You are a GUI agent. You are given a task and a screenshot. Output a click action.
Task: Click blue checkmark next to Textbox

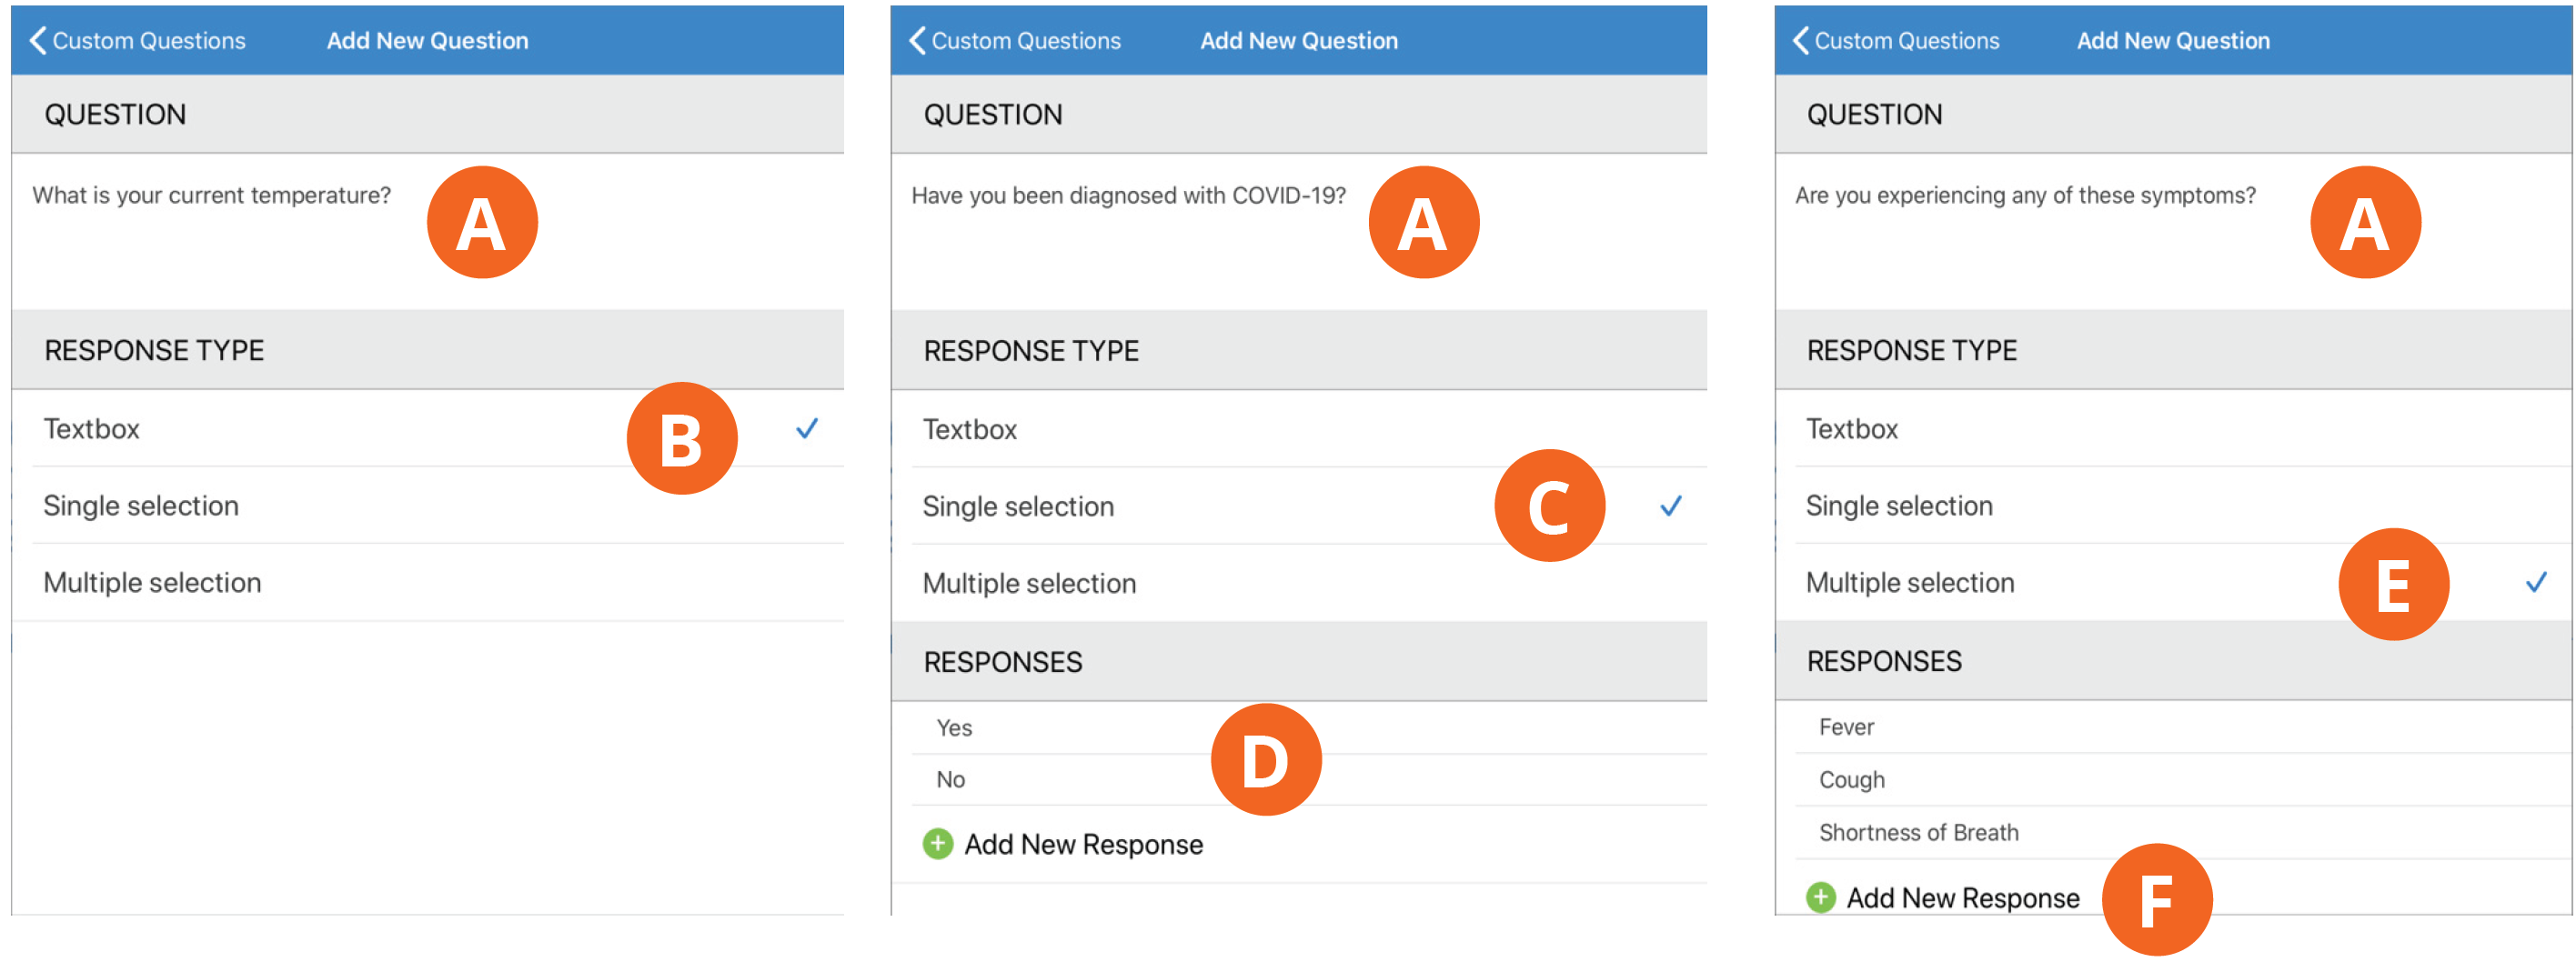pos(807,428)
